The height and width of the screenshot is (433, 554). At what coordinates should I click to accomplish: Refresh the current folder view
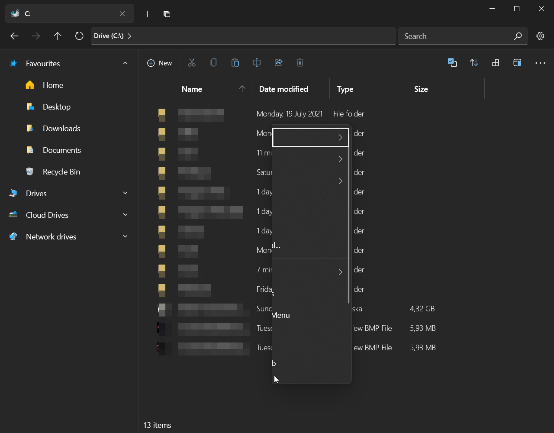click(79, 36)
